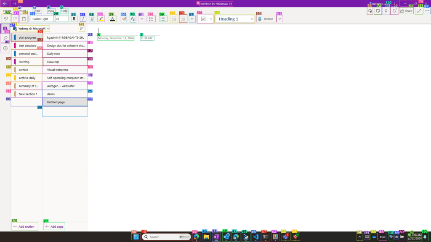Toggle underline formatting
Screen dimensions: 431x242
pos(92,19)
